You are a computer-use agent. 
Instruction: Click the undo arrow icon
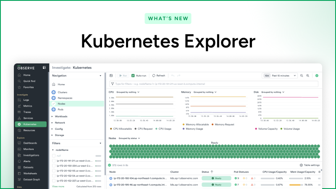coord(173,76)
